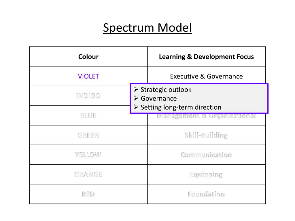Click the Strategic outlook bullet text
Viewport: 295px width, 221px height.
pos(166,90)
